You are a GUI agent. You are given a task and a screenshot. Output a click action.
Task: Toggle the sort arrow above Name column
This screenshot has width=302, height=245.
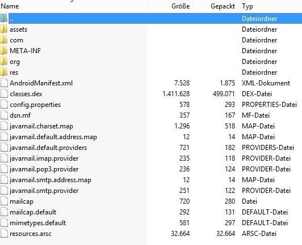click(x=72, y=1)
